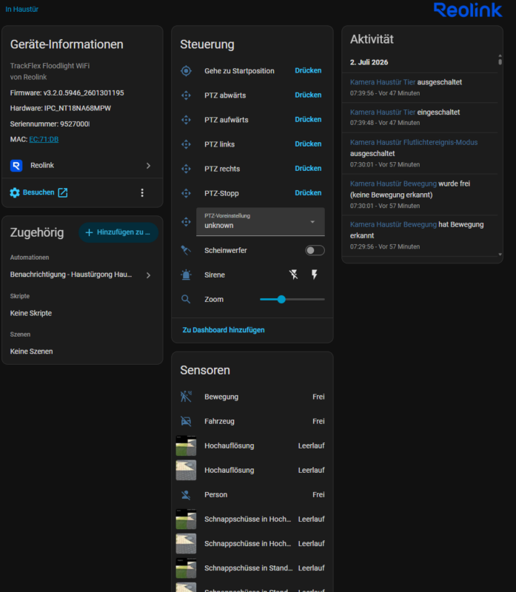Open second Hochauflösung camera thumbnail
The width and height of the screenshot is (516, 592).
(186, 470)
